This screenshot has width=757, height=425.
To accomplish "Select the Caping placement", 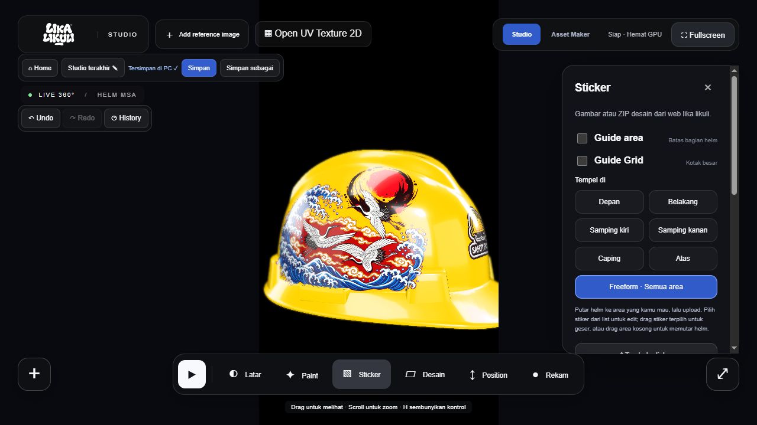I will pyautogui.click(x=609, y=259).
